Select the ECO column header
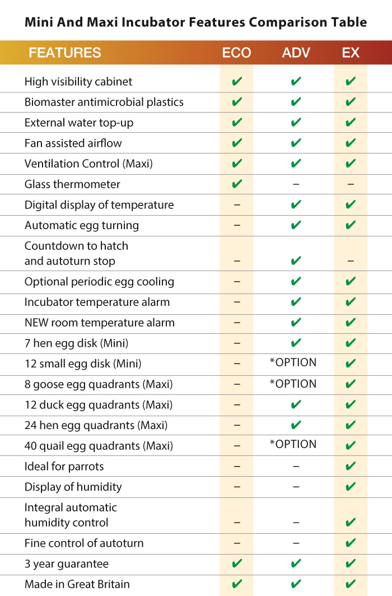The height and width of the screenshot is (596, 392). (x=237, y=53)
